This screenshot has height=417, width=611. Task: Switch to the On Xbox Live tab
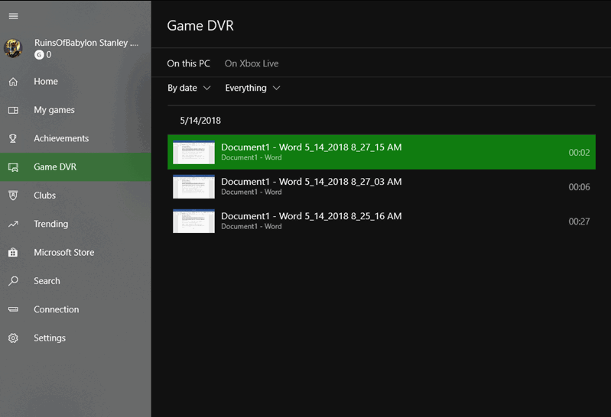pyautogui.click(x=252, y=63)
